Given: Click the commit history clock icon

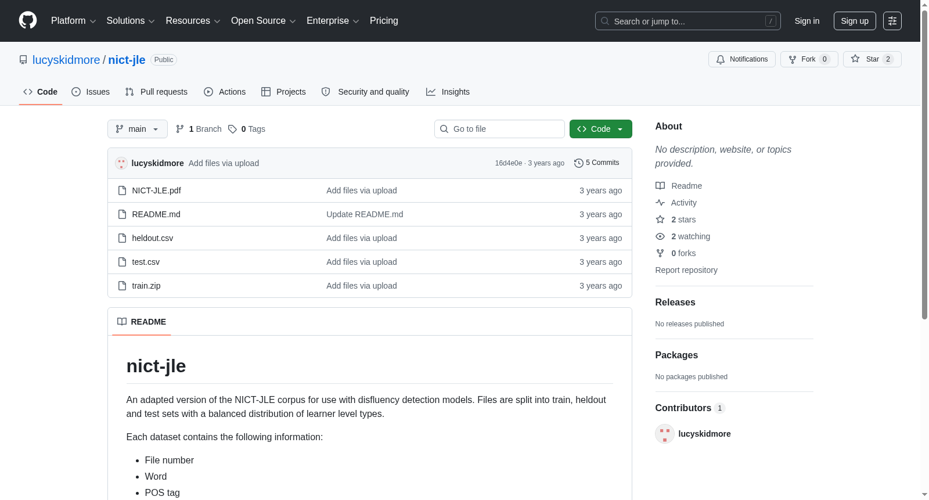Looking at the screenshot, I should click(578, 163).
